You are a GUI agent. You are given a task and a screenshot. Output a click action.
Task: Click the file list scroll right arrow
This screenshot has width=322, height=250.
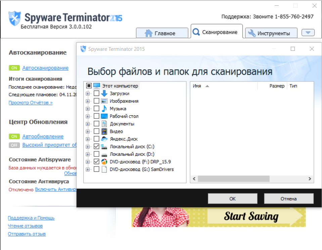[x=310, y=179]
